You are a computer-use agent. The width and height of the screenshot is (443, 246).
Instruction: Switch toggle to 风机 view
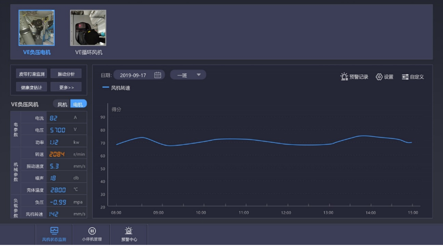click(62, 104)
